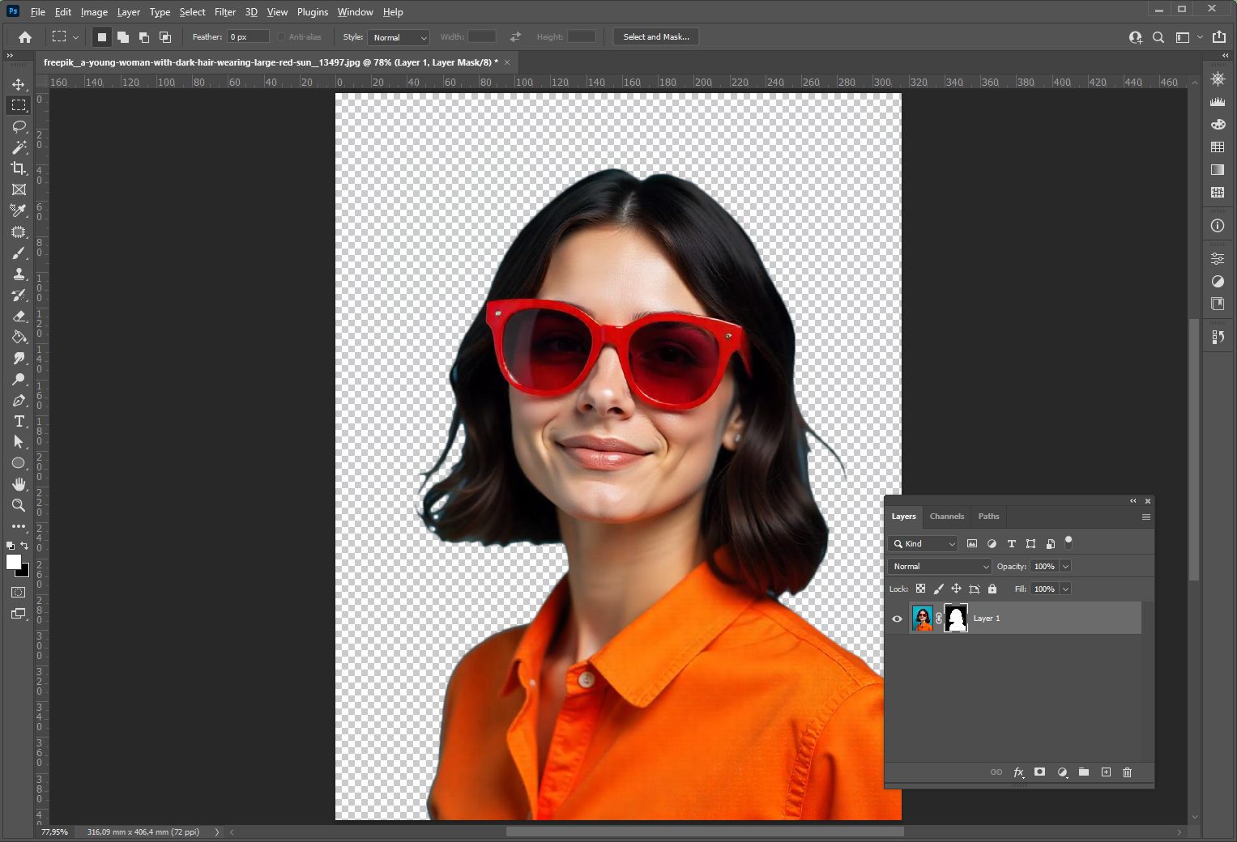Image resolution: width=1237 pixels, height=842 pixels.
Task: Toggle lock image pixels
Action: pos(938,589)
